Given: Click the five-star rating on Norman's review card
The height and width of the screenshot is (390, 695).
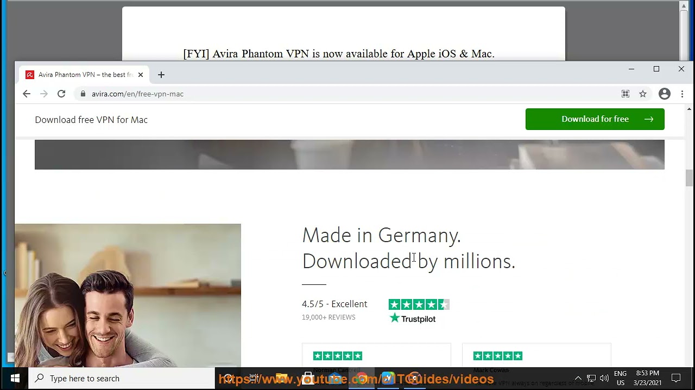Looking at the screenshot, I should coord(337,356).
